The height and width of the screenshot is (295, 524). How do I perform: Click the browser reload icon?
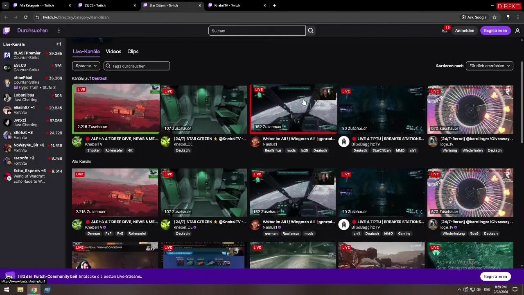click(25, 17)
